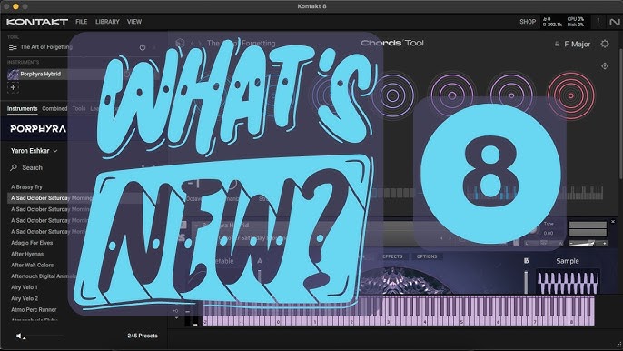Click the search magnifier icon
This screenshot has height=351, width=623.
14,168
